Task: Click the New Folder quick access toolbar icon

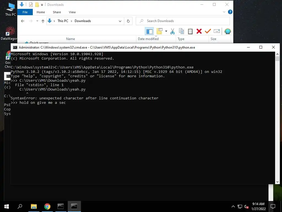Action: point(37,5)
